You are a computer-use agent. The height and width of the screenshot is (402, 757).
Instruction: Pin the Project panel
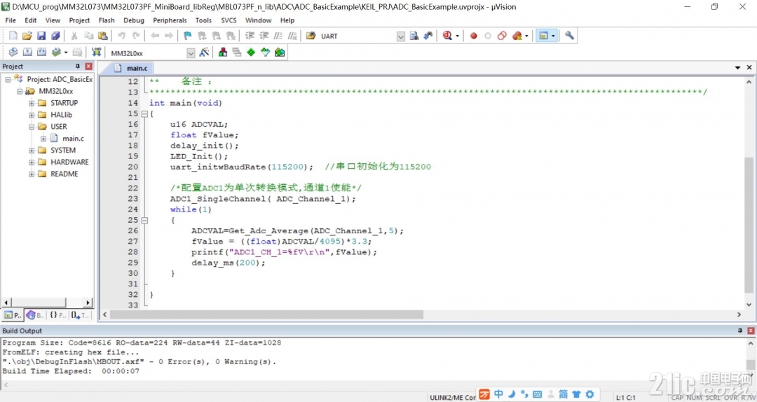click(78, 66)
